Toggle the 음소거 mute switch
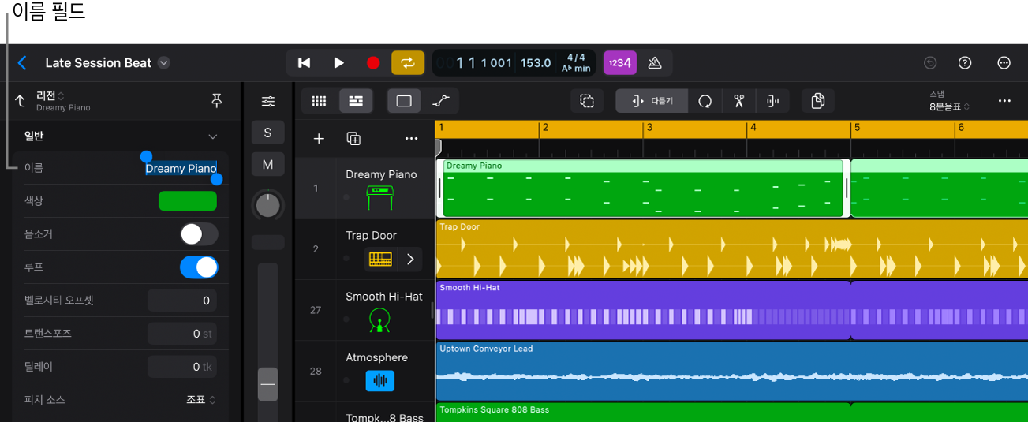1028x422 pixels. coord(199,234)
